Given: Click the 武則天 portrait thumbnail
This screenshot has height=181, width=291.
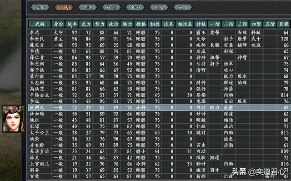Looking at the screenshot, I should 13,119.
